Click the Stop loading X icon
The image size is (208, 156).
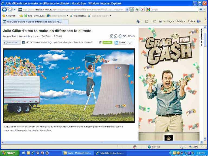point(142,9)
